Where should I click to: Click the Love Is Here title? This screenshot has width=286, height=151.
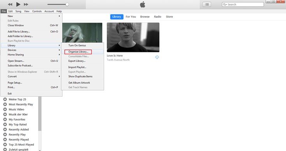point(115,56)
